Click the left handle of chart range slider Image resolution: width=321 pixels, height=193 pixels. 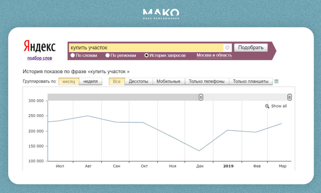(201, 97)
